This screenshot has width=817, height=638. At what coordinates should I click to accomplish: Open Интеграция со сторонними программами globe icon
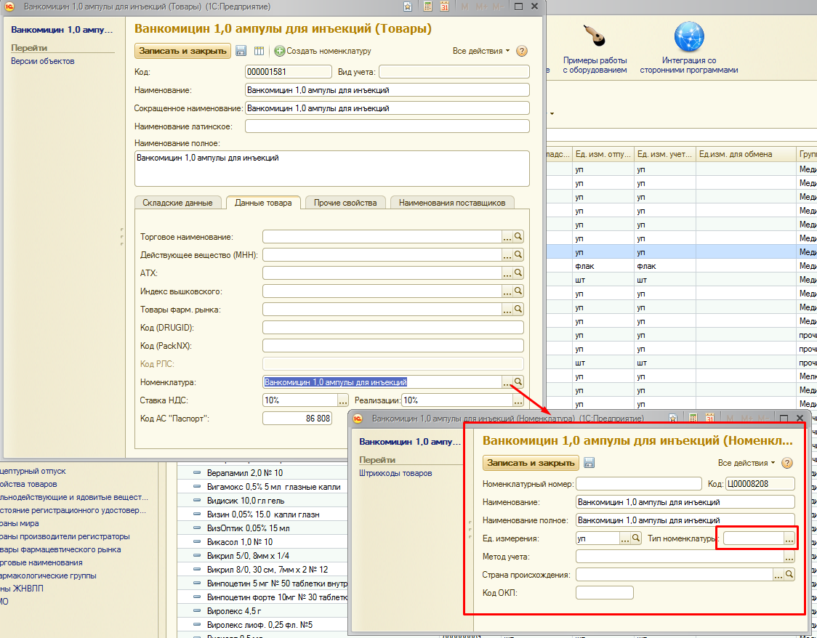pos(688,38)
